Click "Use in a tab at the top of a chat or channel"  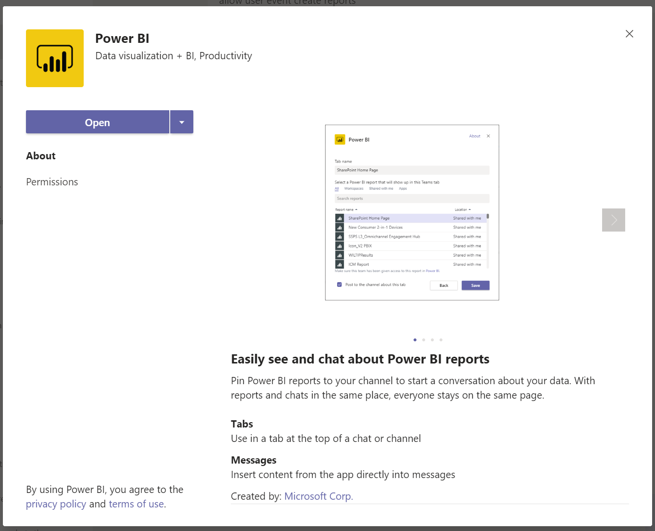point(326,439)
